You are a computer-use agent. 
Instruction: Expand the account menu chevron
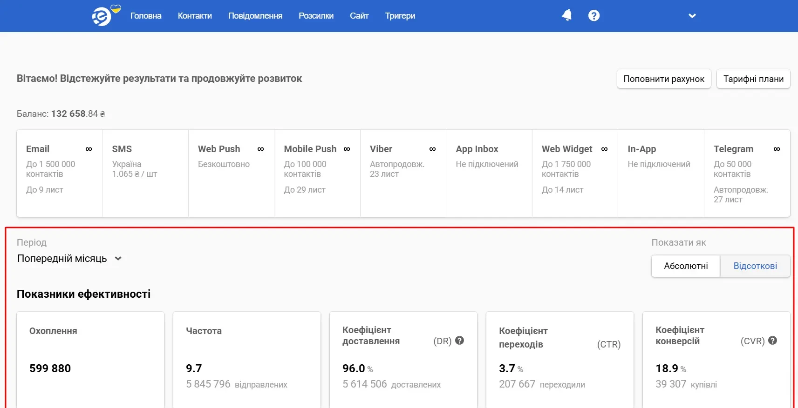692,16
